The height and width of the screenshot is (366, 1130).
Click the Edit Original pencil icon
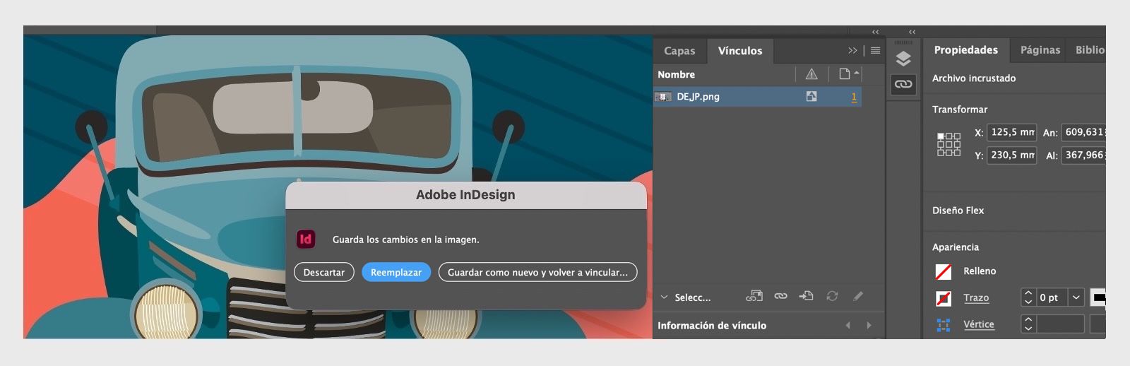[858, 297]
